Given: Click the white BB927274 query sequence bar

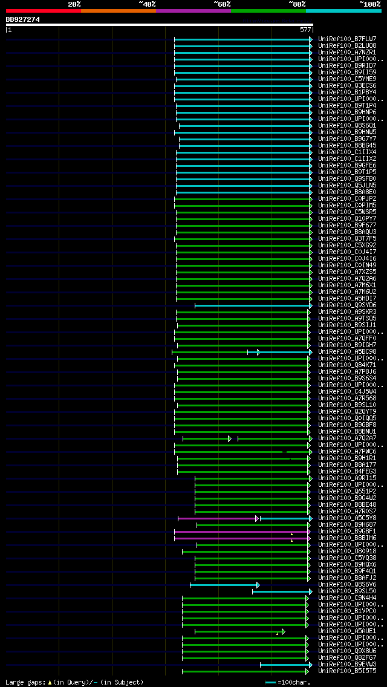Looking at the screenshot, I should point(160,25).
